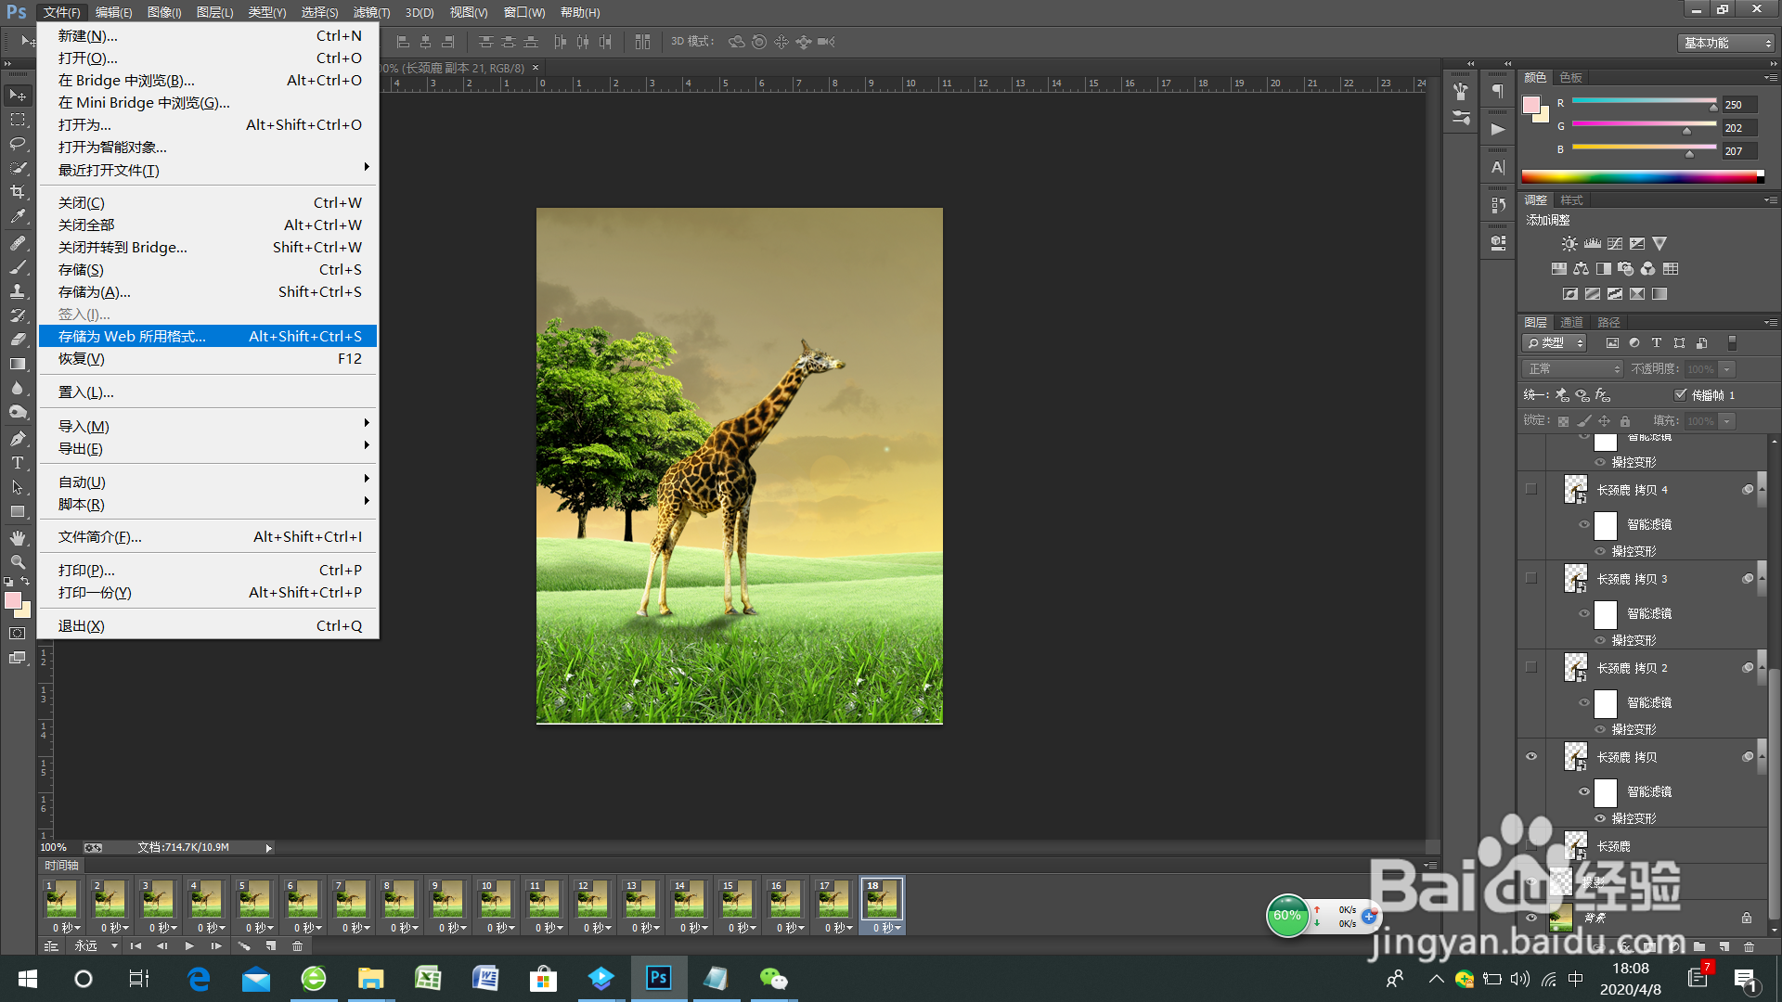This screenshot has height=1002, width=1782.
Task: Open the 基本功能 workspace dropdown
Action: (1727, 43)
